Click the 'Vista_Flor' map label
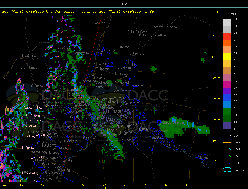Viewport: 248px width, 189px height. click(36, 180)
